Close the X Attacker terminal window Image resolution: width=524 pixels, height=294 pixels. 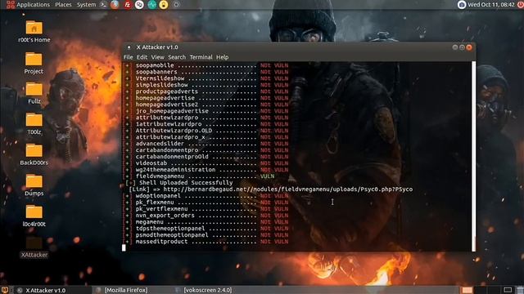click(469, 47)
